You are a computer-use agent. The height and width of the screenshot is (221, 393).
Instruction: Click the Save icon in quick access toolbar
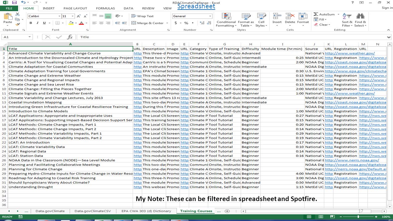coord(14,2)
